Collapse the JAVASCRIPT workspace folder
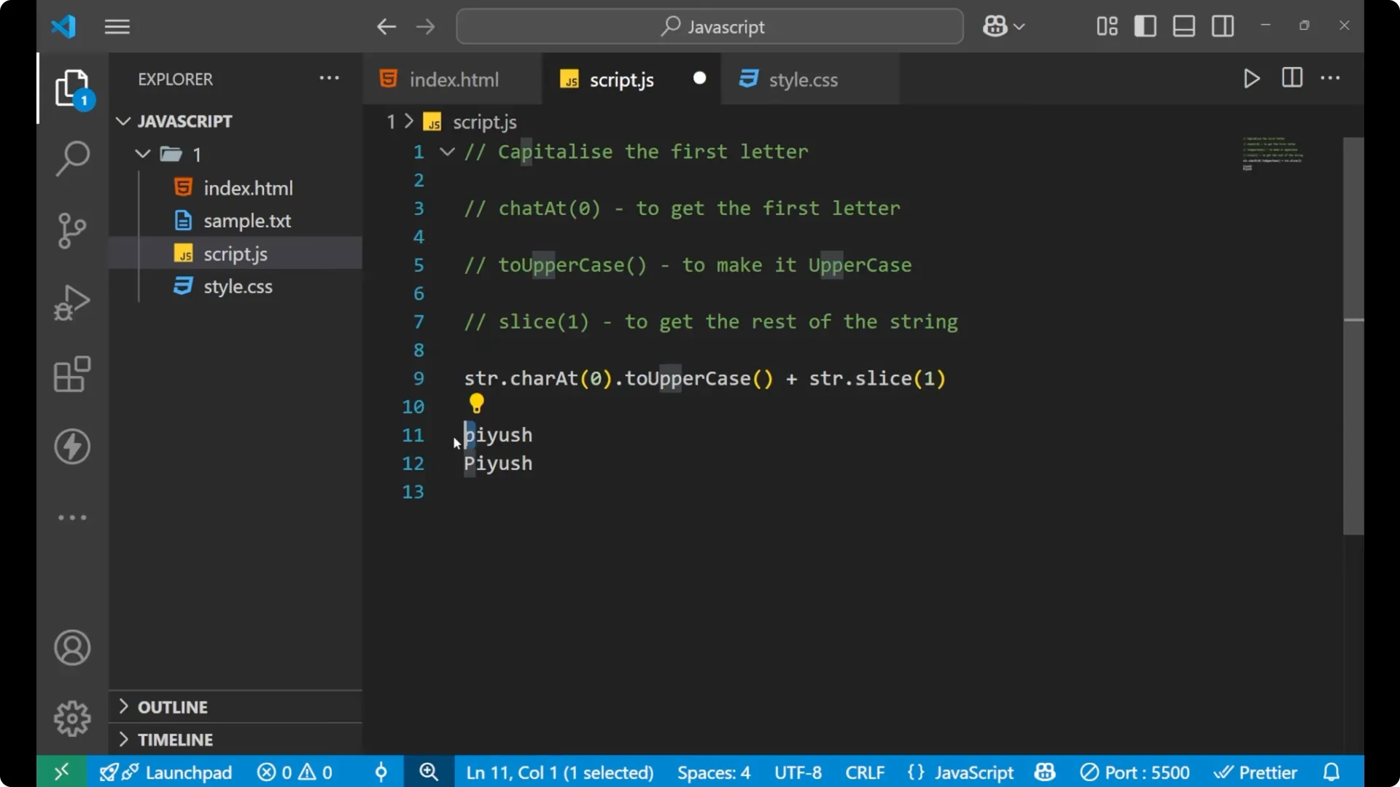Image resolution: width=1400 pixels, height=787 pixels. [x=122, y=121]
